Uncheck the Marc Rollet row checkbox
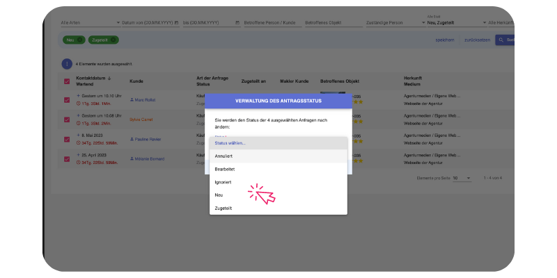Image resolution: width=557 pixels, height=278 pixels. click(x=67, y=100)
